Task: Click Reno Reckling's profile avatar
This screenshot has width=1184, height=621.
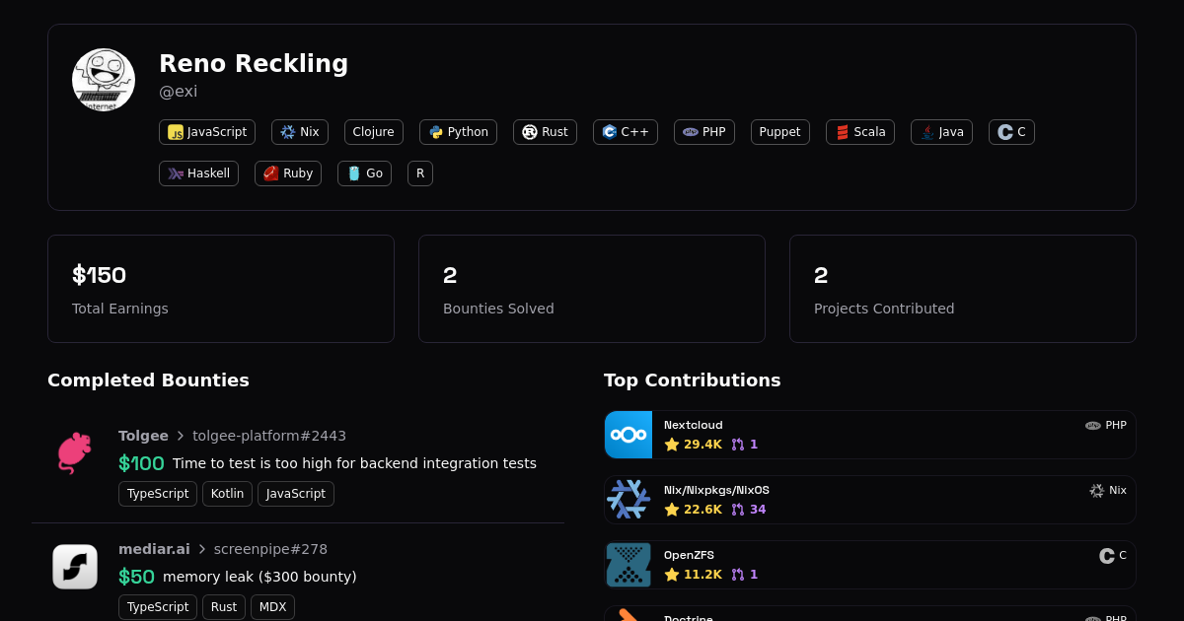Action: [x=104, y=80]
